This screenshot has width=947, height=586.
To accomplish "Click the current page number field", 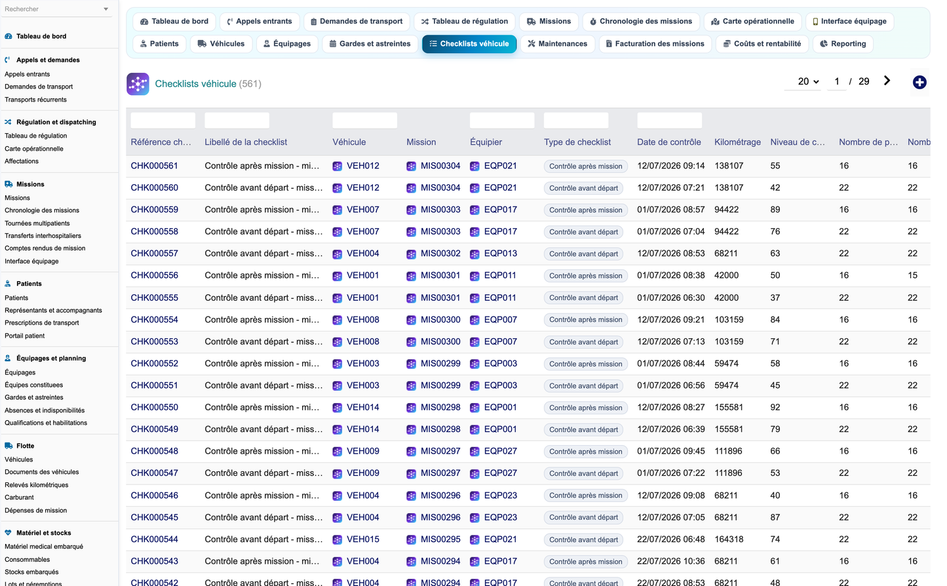I will click(x=837, y=82).
